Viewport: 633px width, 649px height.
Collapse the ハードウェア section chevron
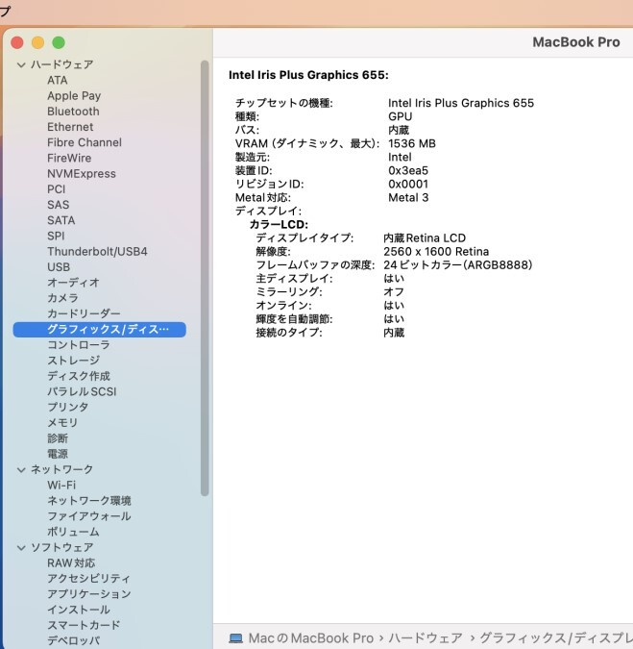21,64
